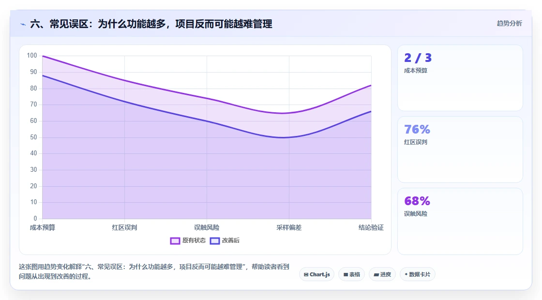Screen dimensions: 542x300
Task: Click the 表格 tag icon
Action: 346,275
